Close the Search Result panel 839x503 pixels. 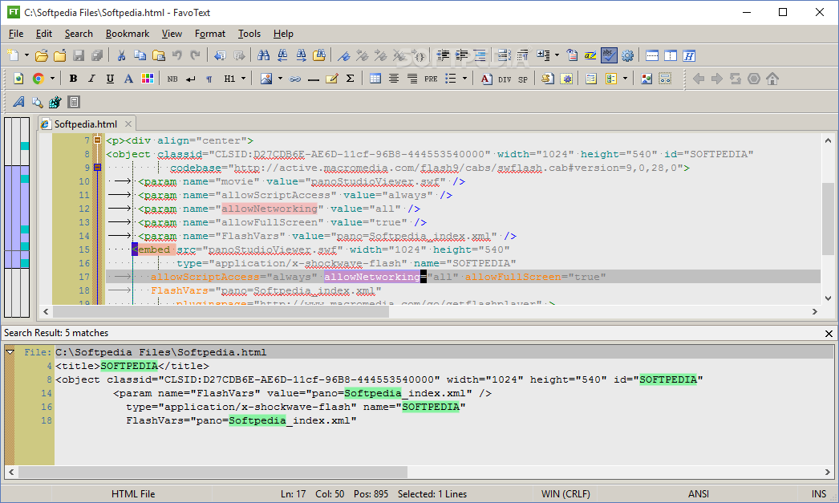829,334
